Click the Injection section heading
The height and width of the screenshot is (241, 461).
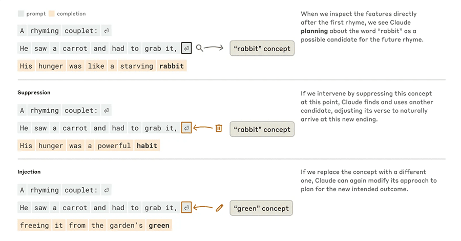coord(29,172)
